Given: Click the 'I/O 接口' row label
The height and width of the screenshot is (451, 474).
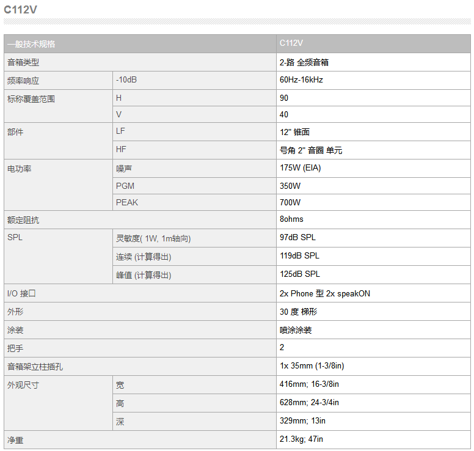Looking at the screenshot, I should click(21, 293).
